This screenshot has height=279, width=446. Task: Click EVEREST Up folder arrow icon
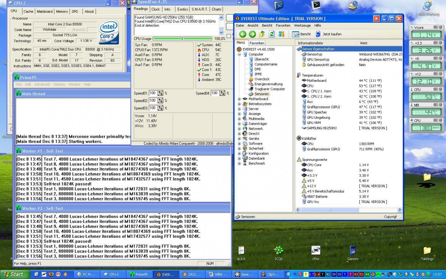262,34
